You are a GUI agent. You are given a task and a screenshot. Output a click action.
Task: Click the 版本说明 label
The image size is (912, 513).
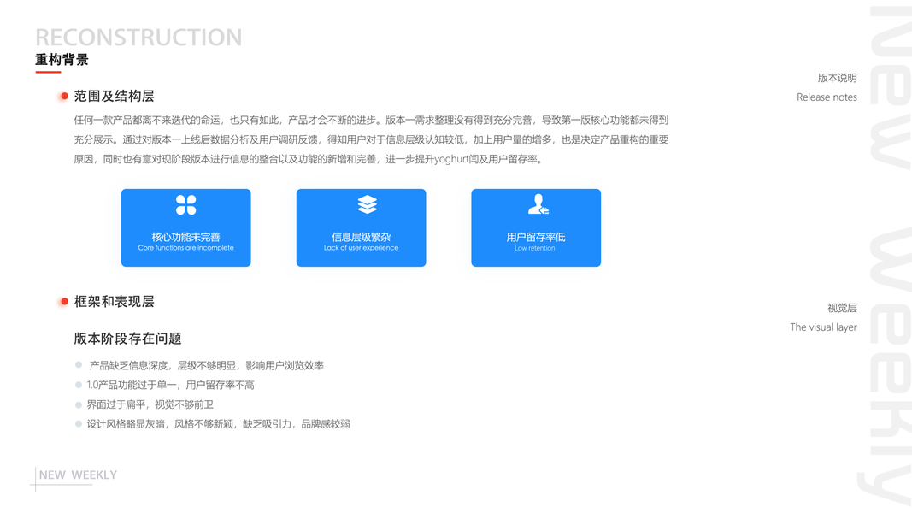click(x=838, y=78)
